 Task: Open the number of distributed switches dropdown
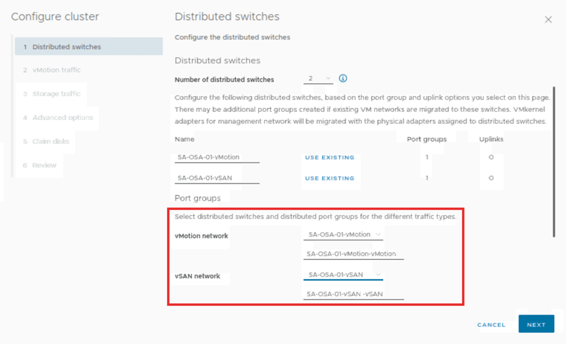pos(318,78)
